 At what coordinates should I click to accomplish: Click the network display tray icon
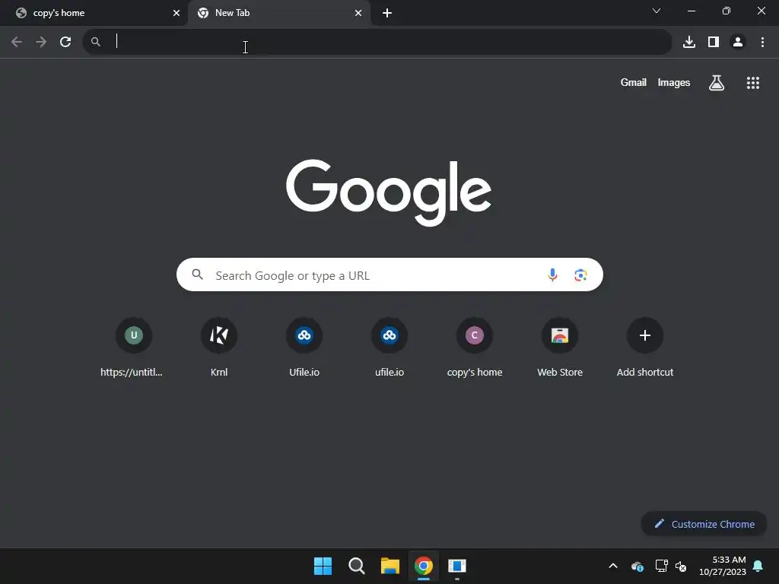pos(661,566)
